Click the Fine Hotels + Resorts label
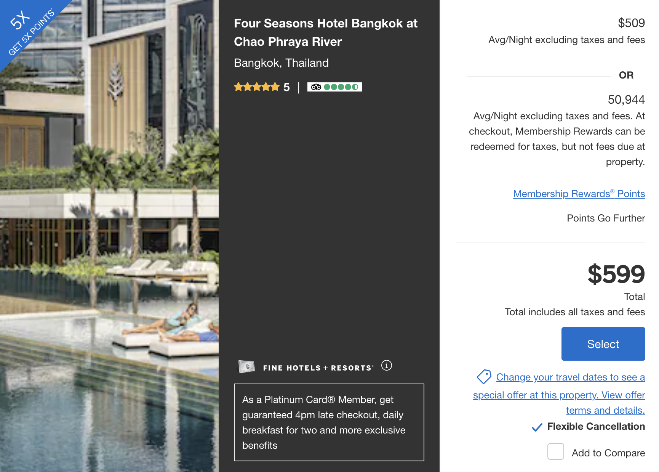The width and height of the screenshot is (659, 472). coord(318,368)
